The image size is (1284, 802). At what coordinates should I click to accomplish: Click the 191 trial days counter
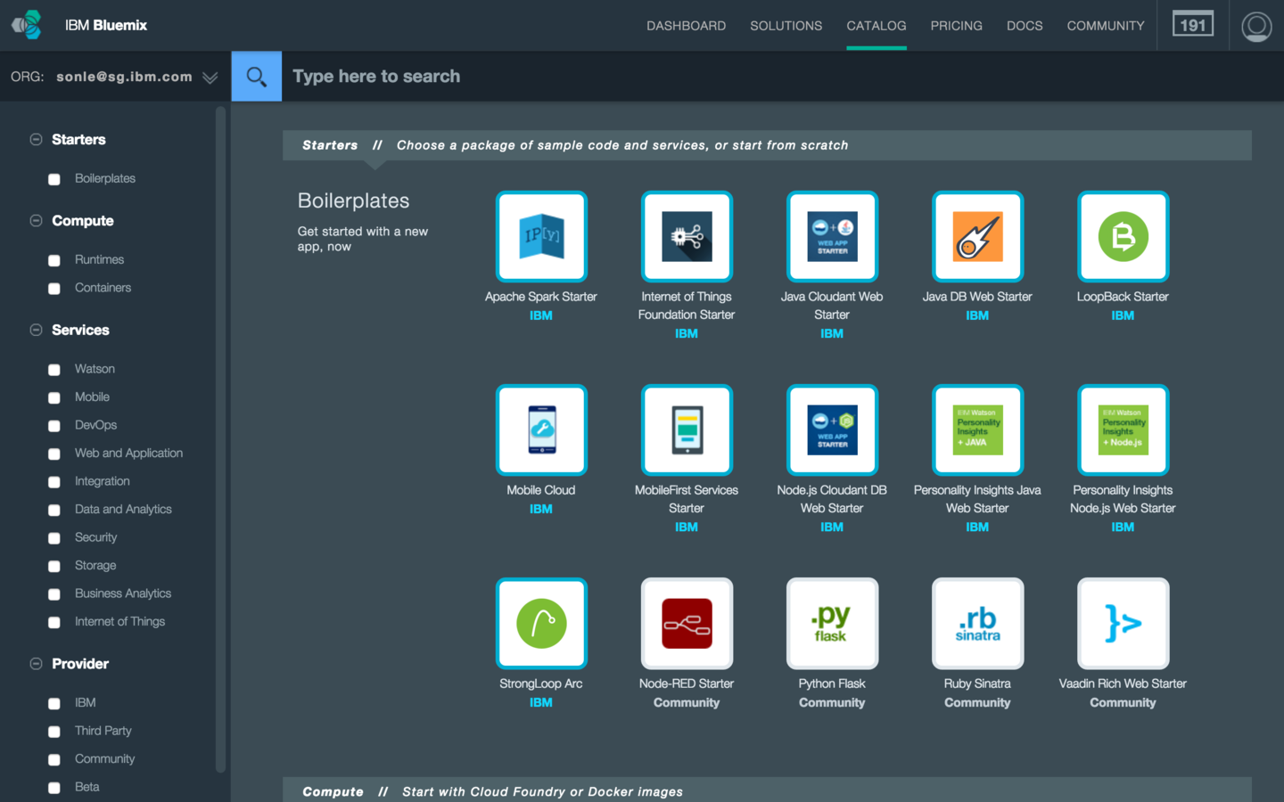(x=1193, y=25)
